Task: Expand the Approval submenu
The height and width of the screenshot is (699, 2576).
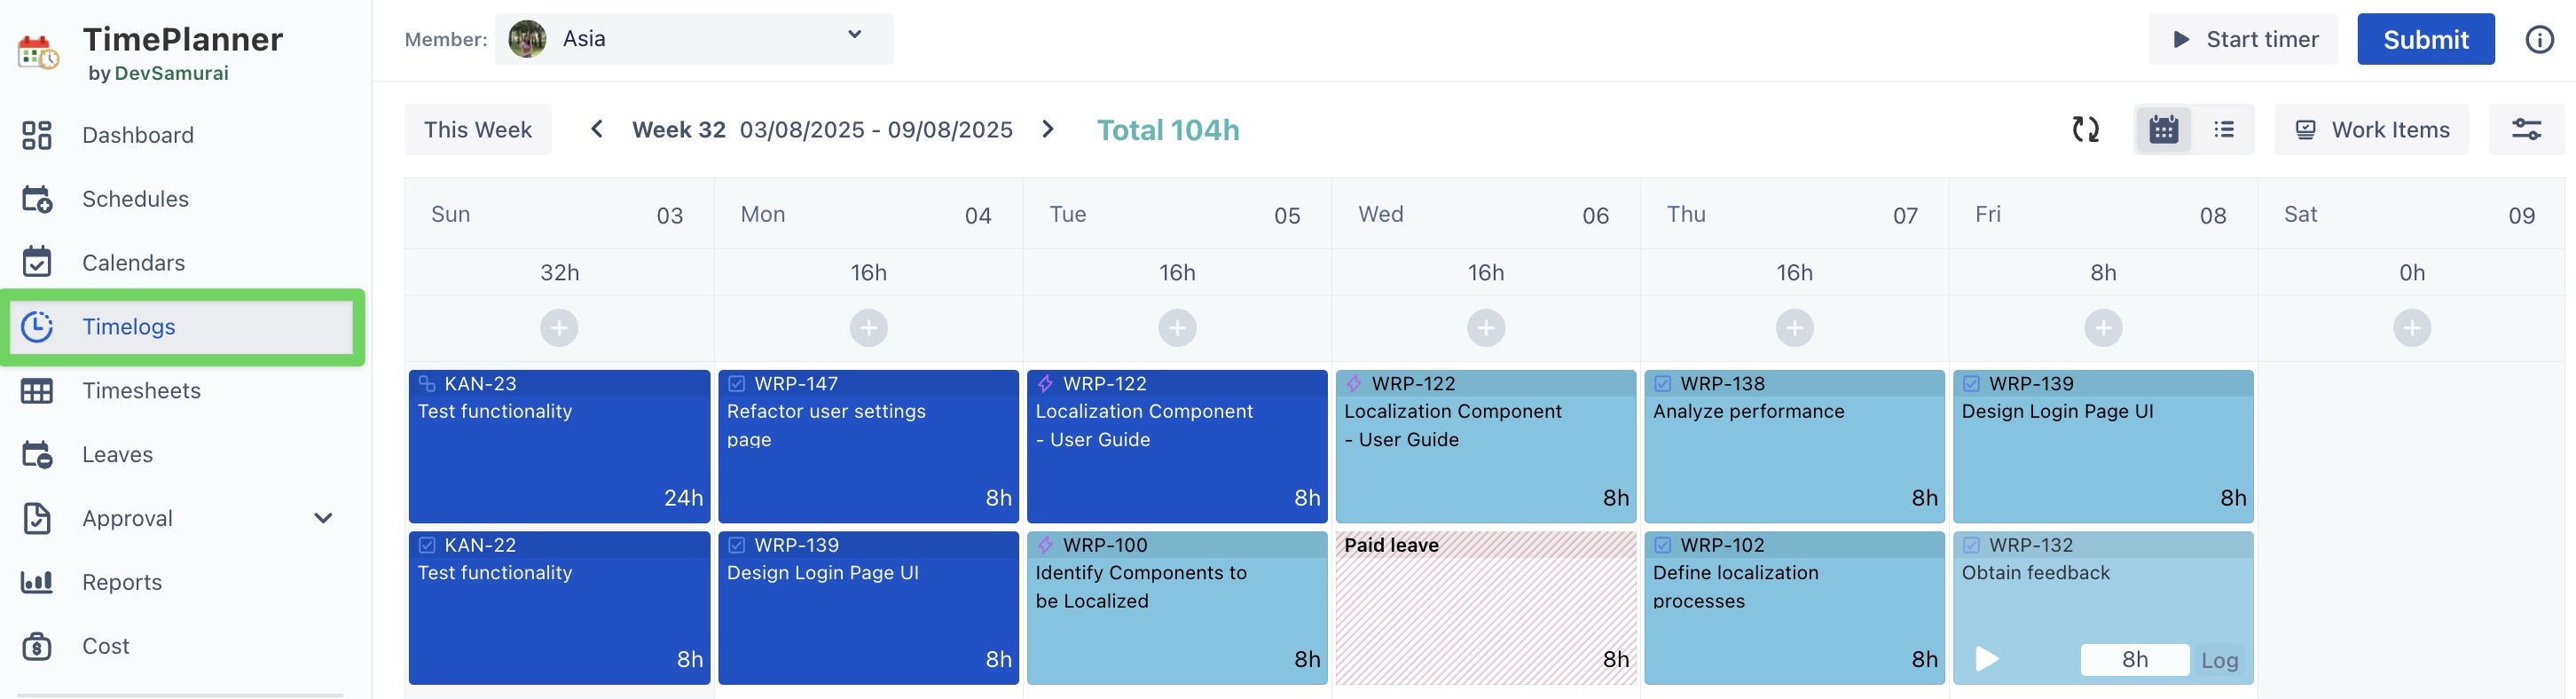Action: (323, 518)
